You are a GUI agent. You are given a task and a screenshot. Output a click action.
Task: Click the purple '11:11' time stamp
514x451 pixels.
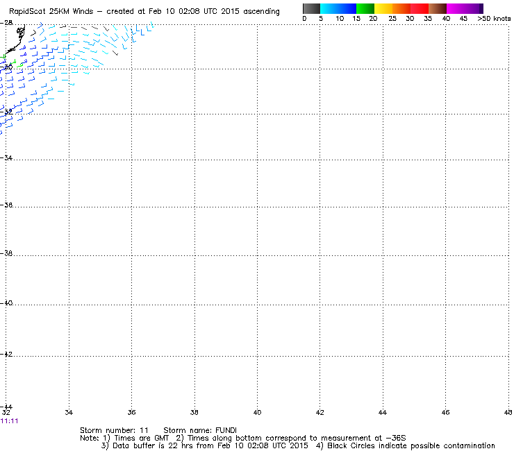click(10, 421)
